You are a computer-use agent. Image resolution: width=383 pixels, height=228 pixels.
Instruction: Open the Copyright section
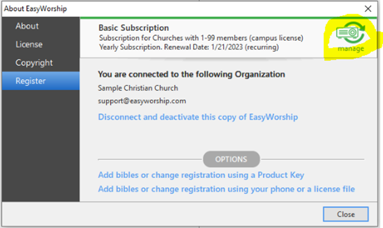pos(34,63)
